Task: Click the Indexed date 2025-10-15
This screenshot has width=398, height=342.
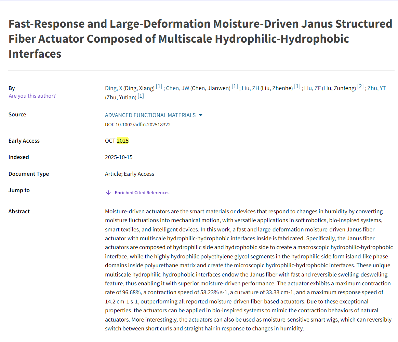Action: (119, 157)
